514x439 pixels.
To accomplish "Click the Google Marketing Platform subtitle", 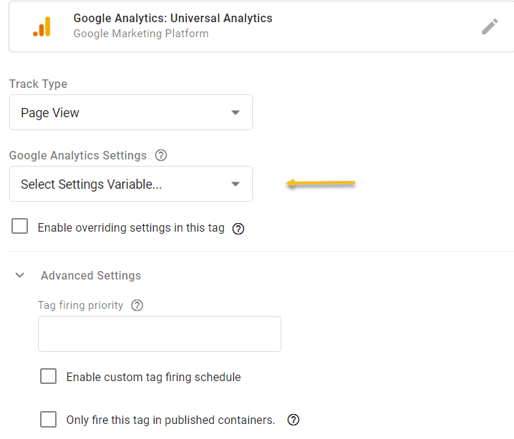I will tap(141, 34).
